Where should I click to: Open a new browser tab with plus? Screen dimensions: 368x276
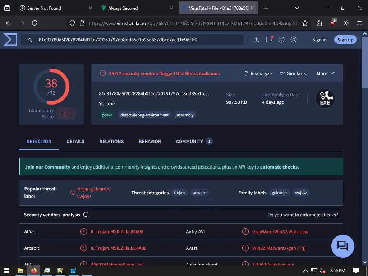tap(266, 8)
